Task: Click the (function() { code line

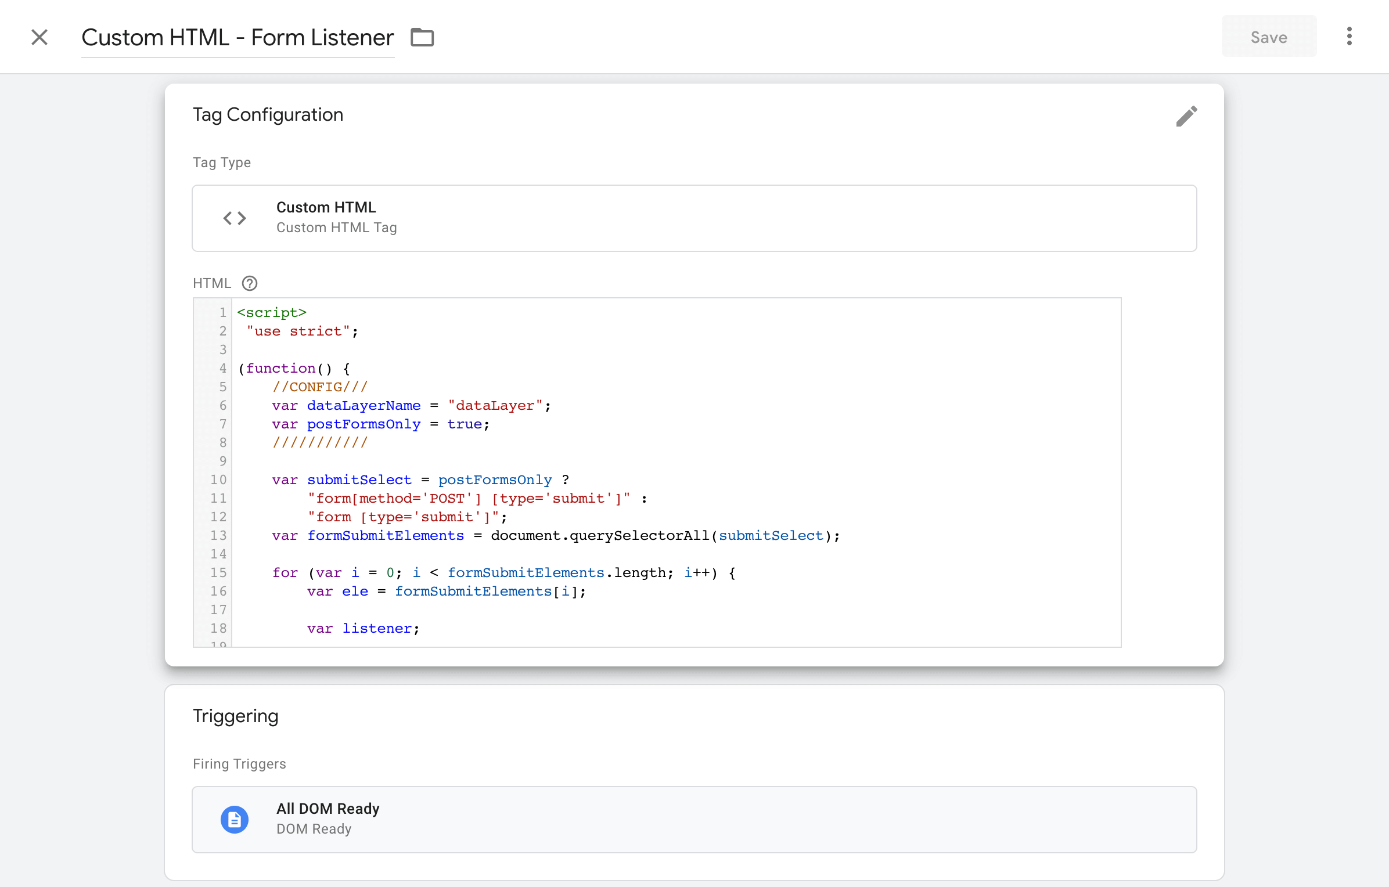Action: tap(294, 368)
